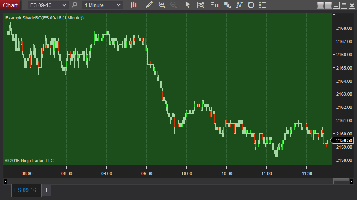Open the Chart Trader icon

click(x=215, y=5)
